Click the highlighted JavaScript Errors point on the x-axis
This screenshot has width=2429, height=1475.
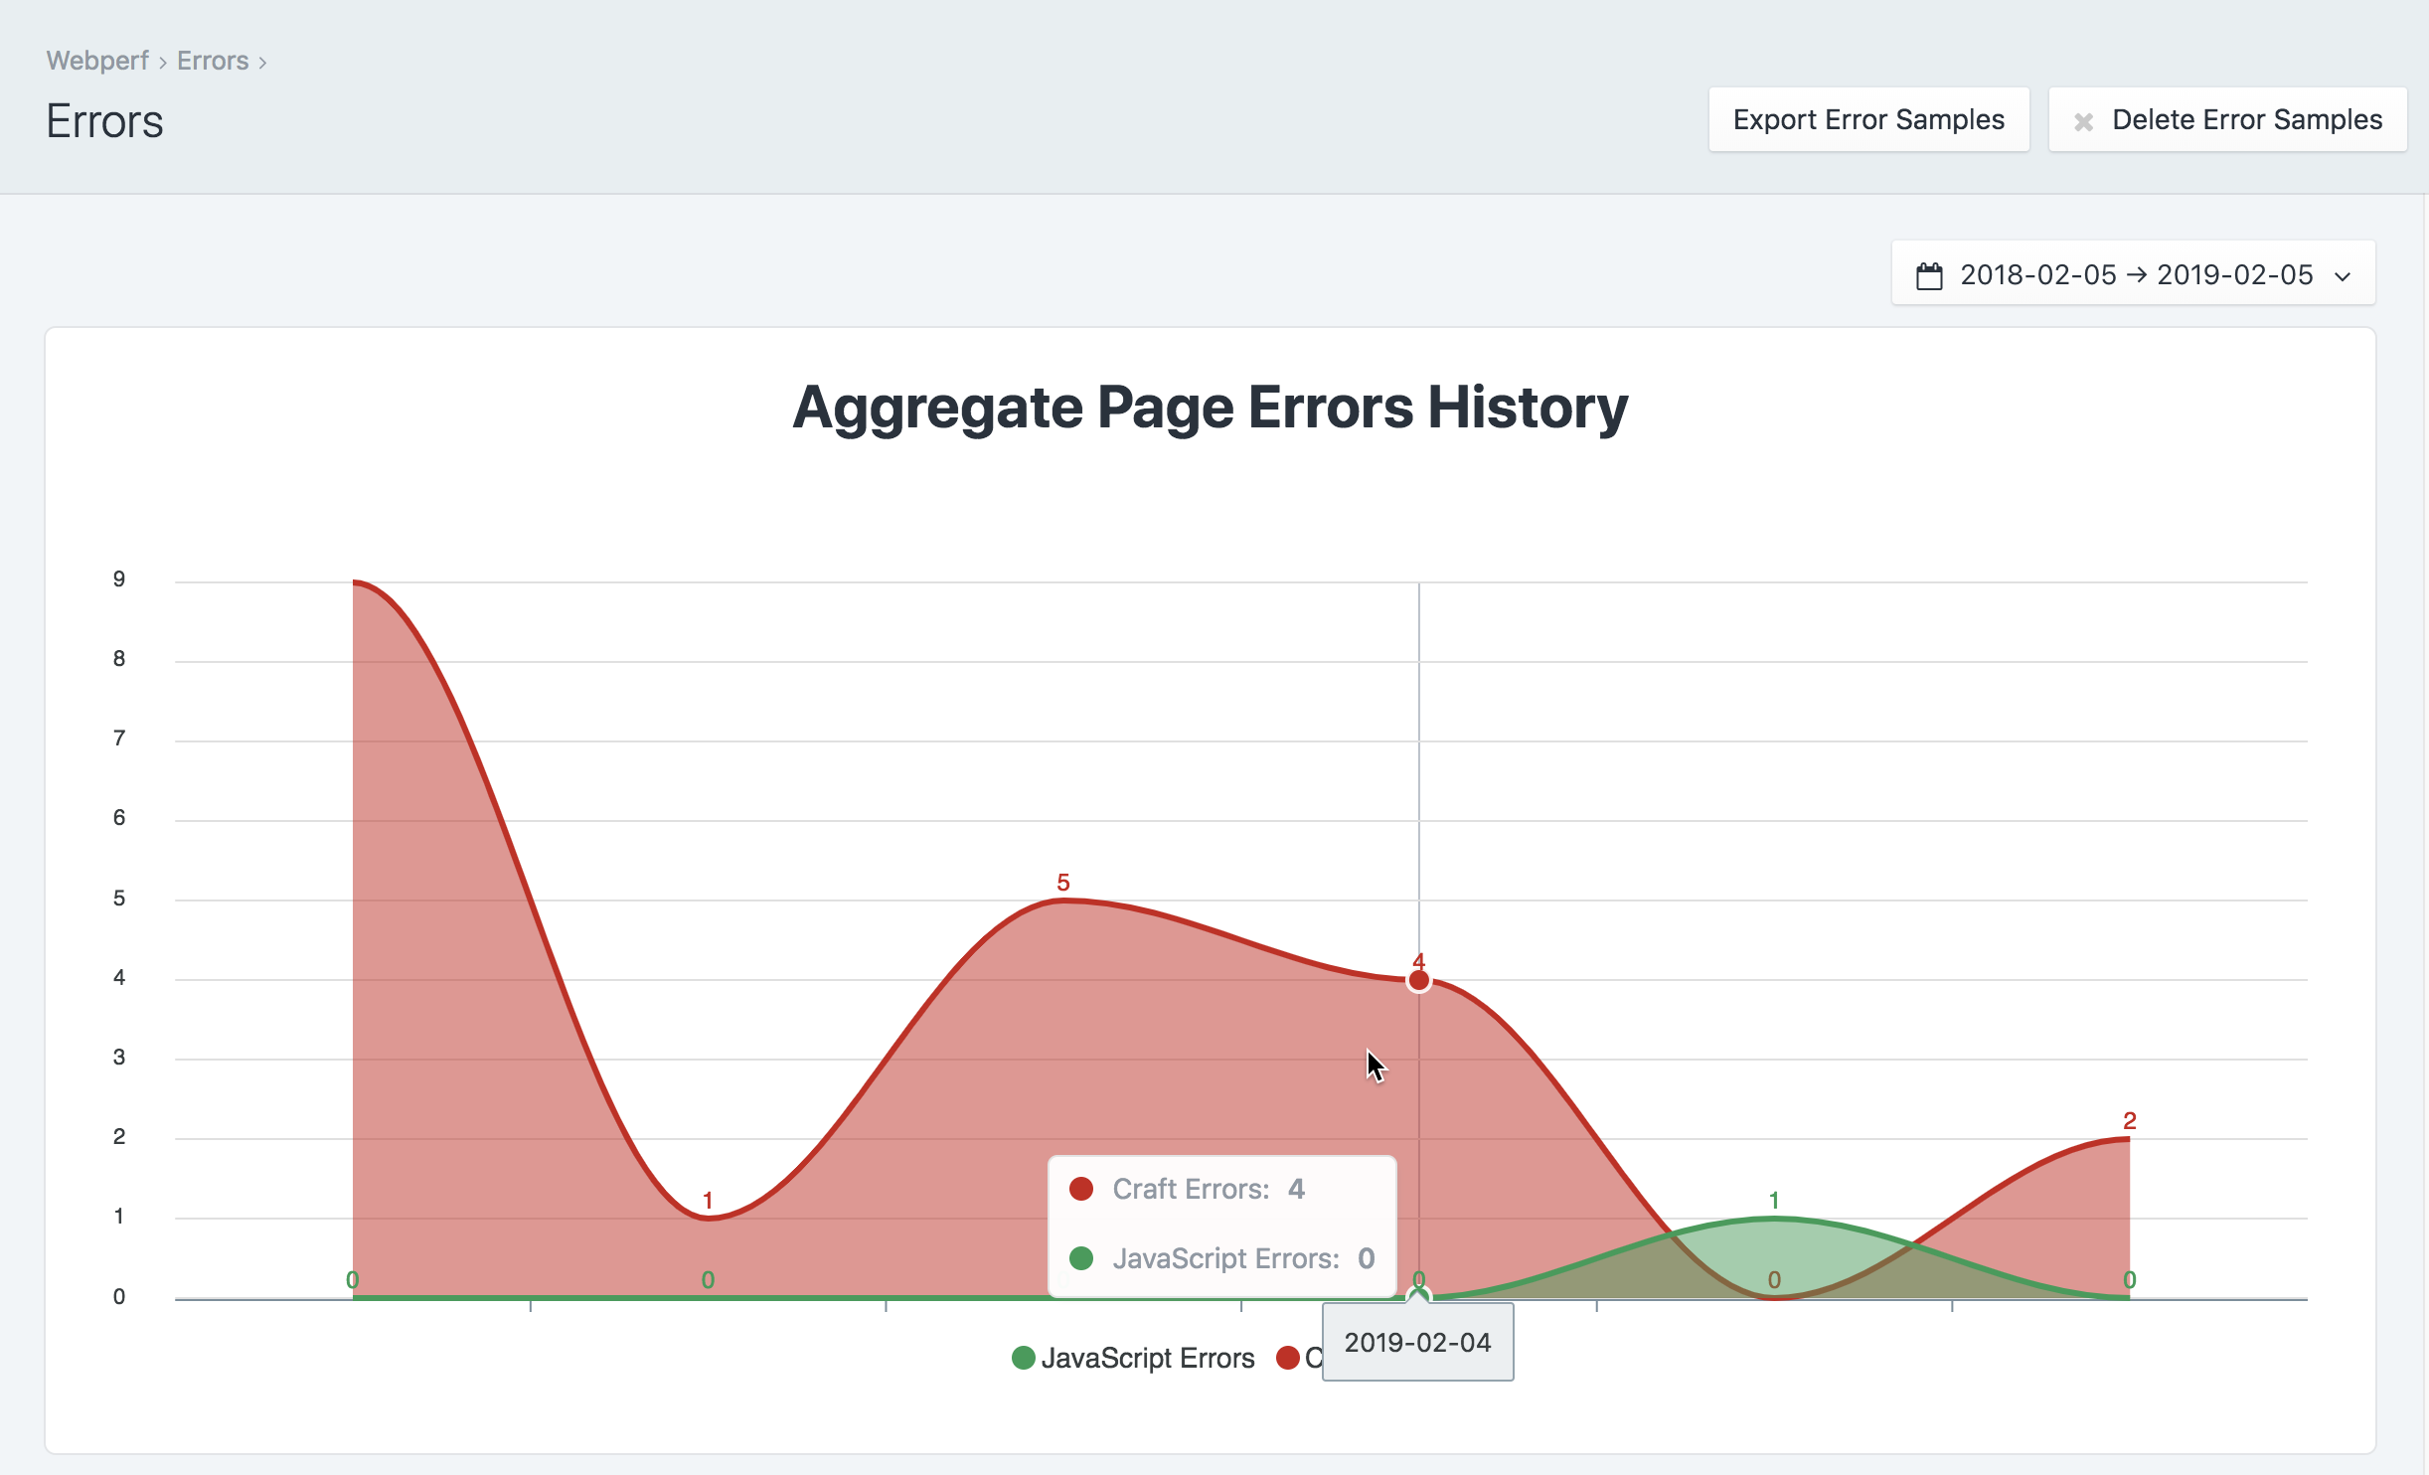1418,1295
